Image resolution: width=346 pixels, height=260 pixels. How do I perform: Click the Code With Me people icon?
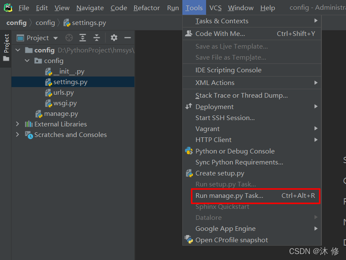tap(189, 33)
